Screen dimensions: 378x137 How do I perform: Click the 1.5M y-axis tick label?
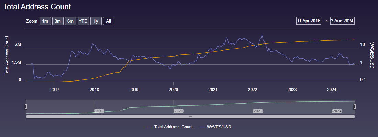click(x=17, y=62)
